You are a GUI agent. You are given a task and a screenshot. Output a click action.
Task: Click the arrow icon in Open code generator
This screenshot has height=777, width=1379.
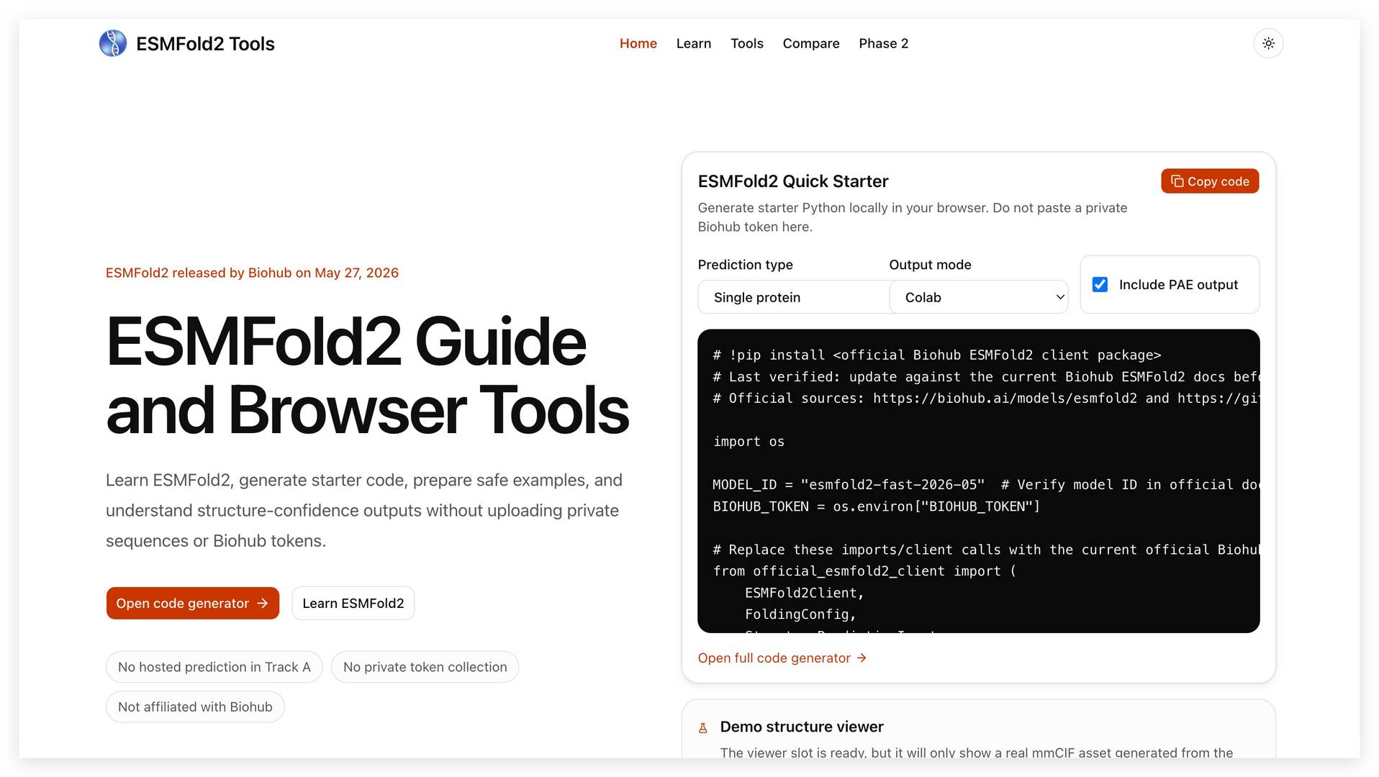[x=263, y=603]
